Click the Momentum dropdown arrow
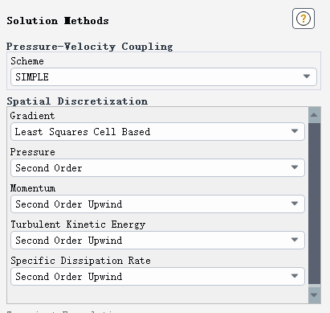Screen dimensions: 330x313 pyautogui.click(x=295, y=204)
